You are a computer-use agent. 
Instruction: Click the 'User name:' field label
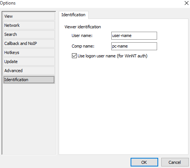(x=82, y=35)
